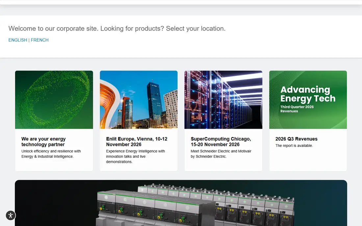Open the accessibility options icon
Image resolution: width=362 pixels, height=226 pixels.
click(x=11, y=215)
